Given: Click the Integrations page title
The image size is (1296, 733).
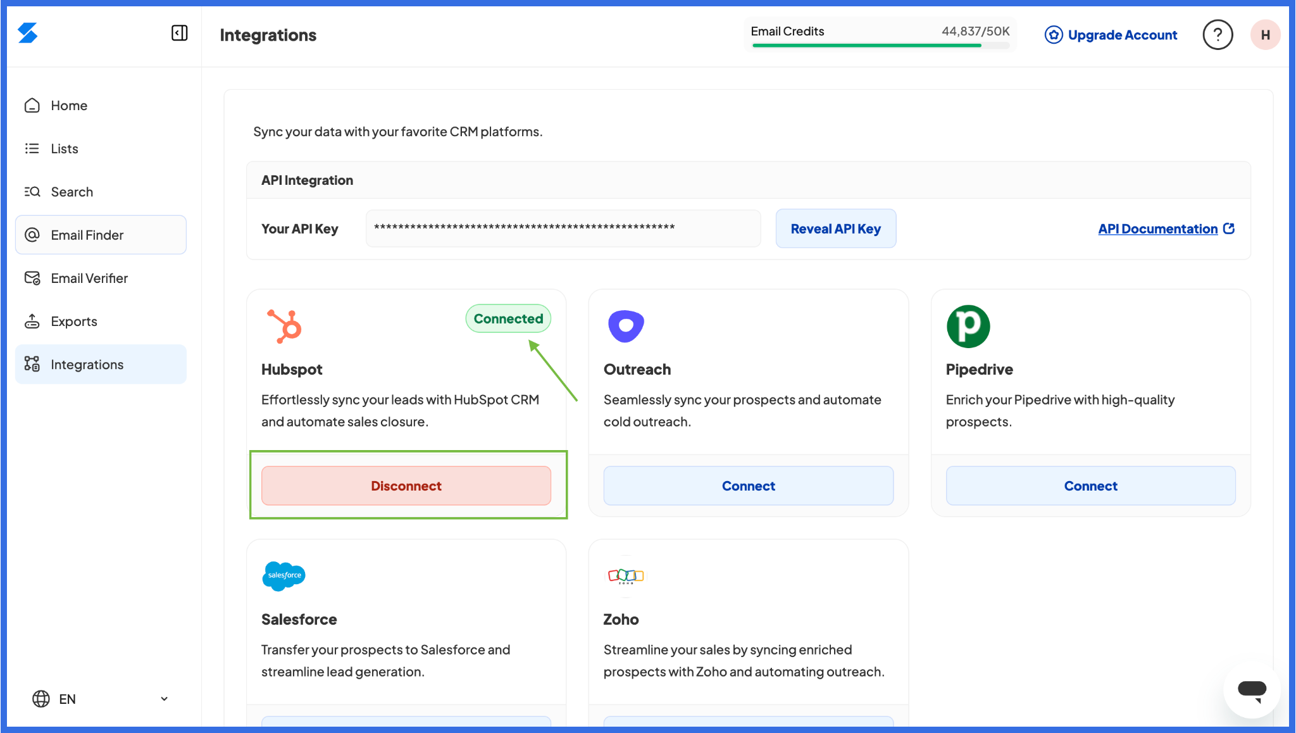Looking at the screenshot, I should [268, 35].
